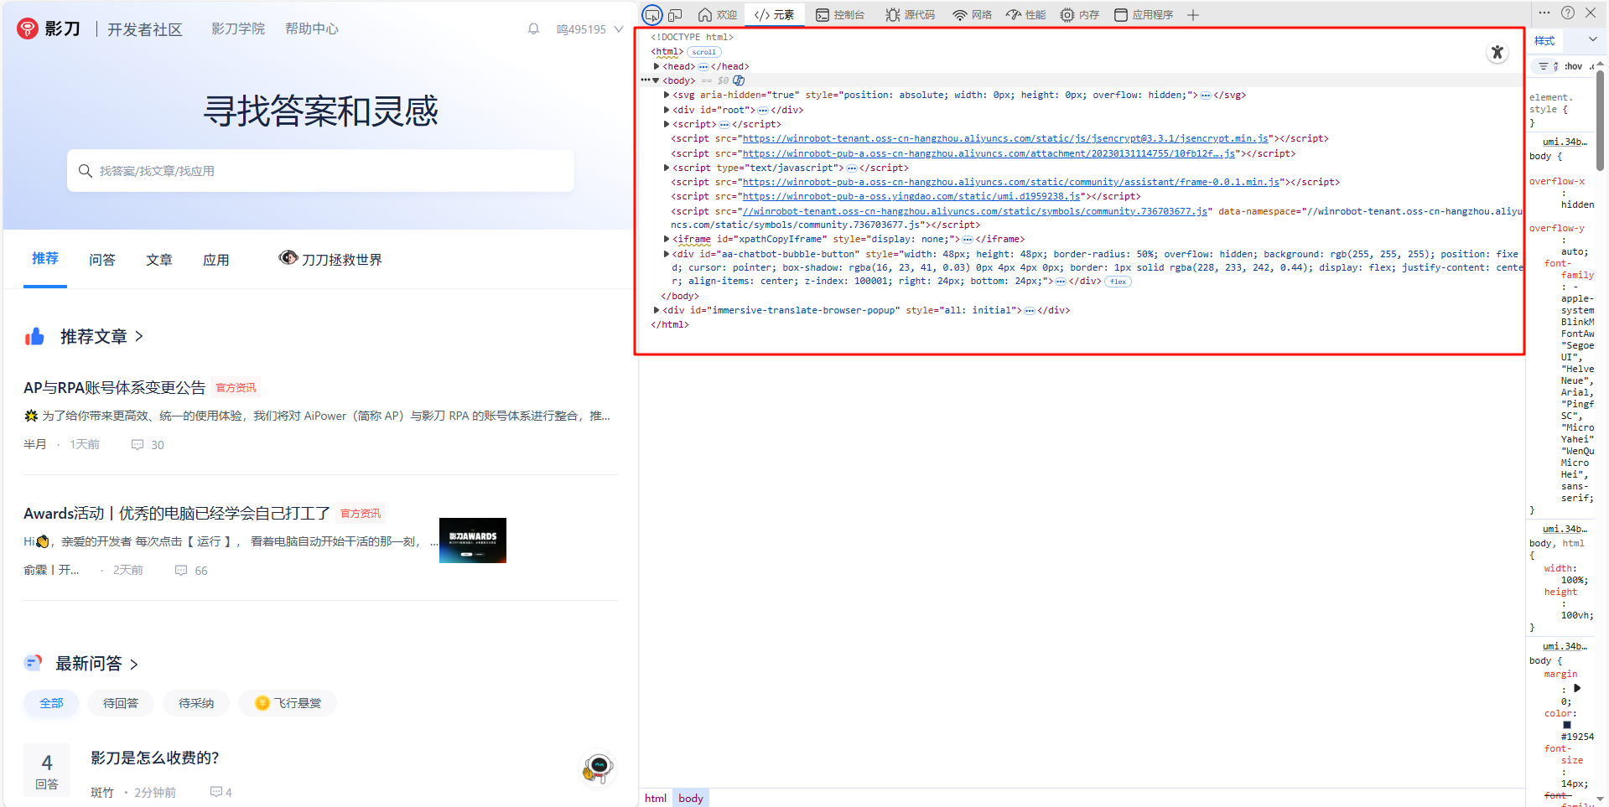
Task: Open the 内存 (Memory) tab
Action: [1080, 15]
